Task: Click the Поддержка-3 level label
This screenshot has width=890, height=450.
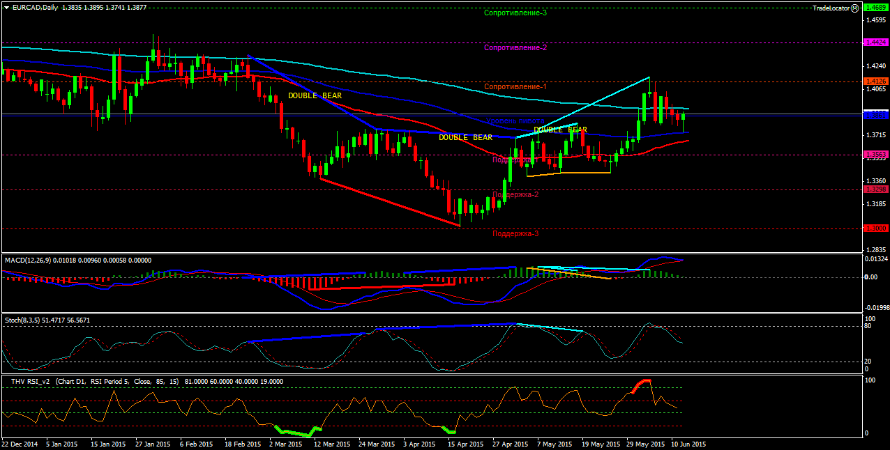Action: 515,233
